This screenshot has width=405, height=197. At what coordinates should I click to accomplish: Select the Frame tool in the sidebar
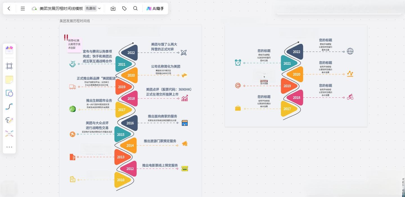coord(9,66)
